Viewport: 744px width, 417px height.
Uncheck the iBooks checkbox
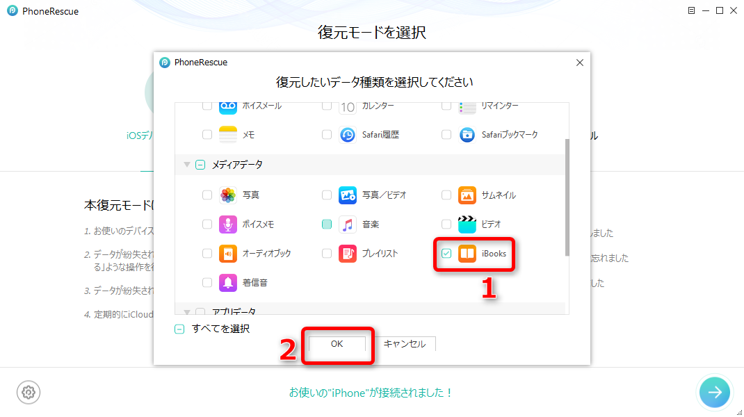[x=446, y=254]
